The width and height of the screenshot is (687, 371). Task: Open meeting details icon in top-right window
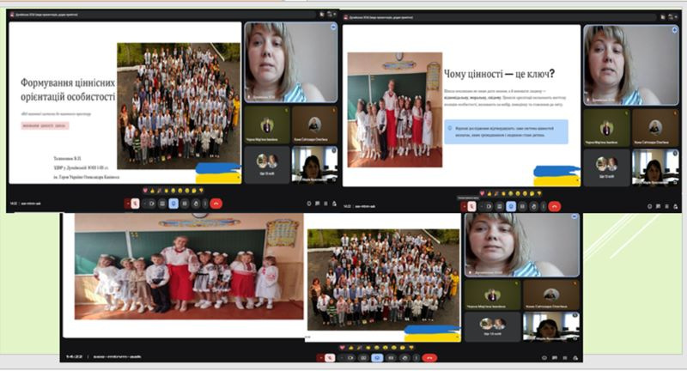point(650,206)
